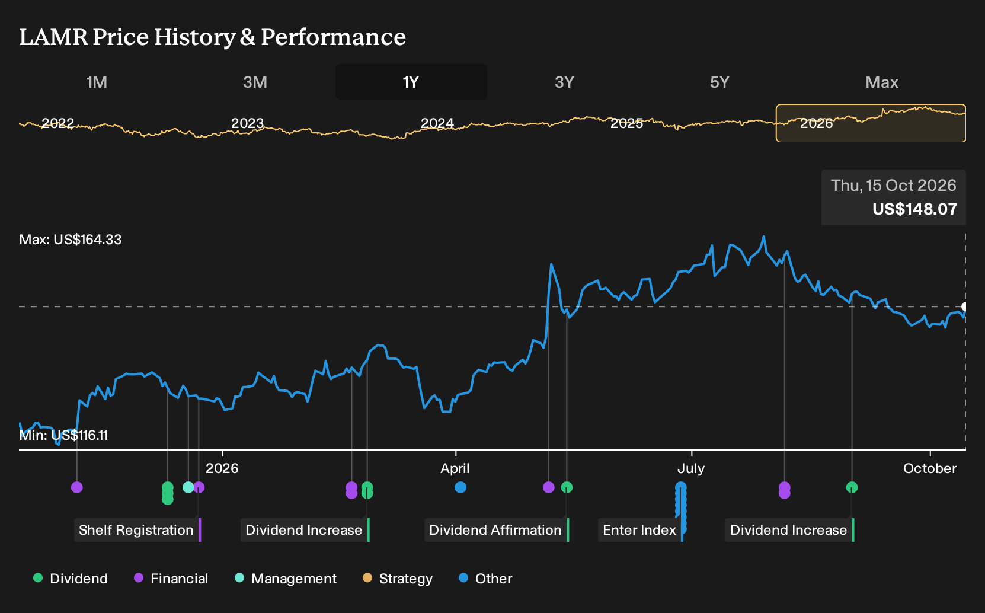Switch to the 3Y range tab
Viewport: 985px width, 613px height.
click(x=564, y=82)
